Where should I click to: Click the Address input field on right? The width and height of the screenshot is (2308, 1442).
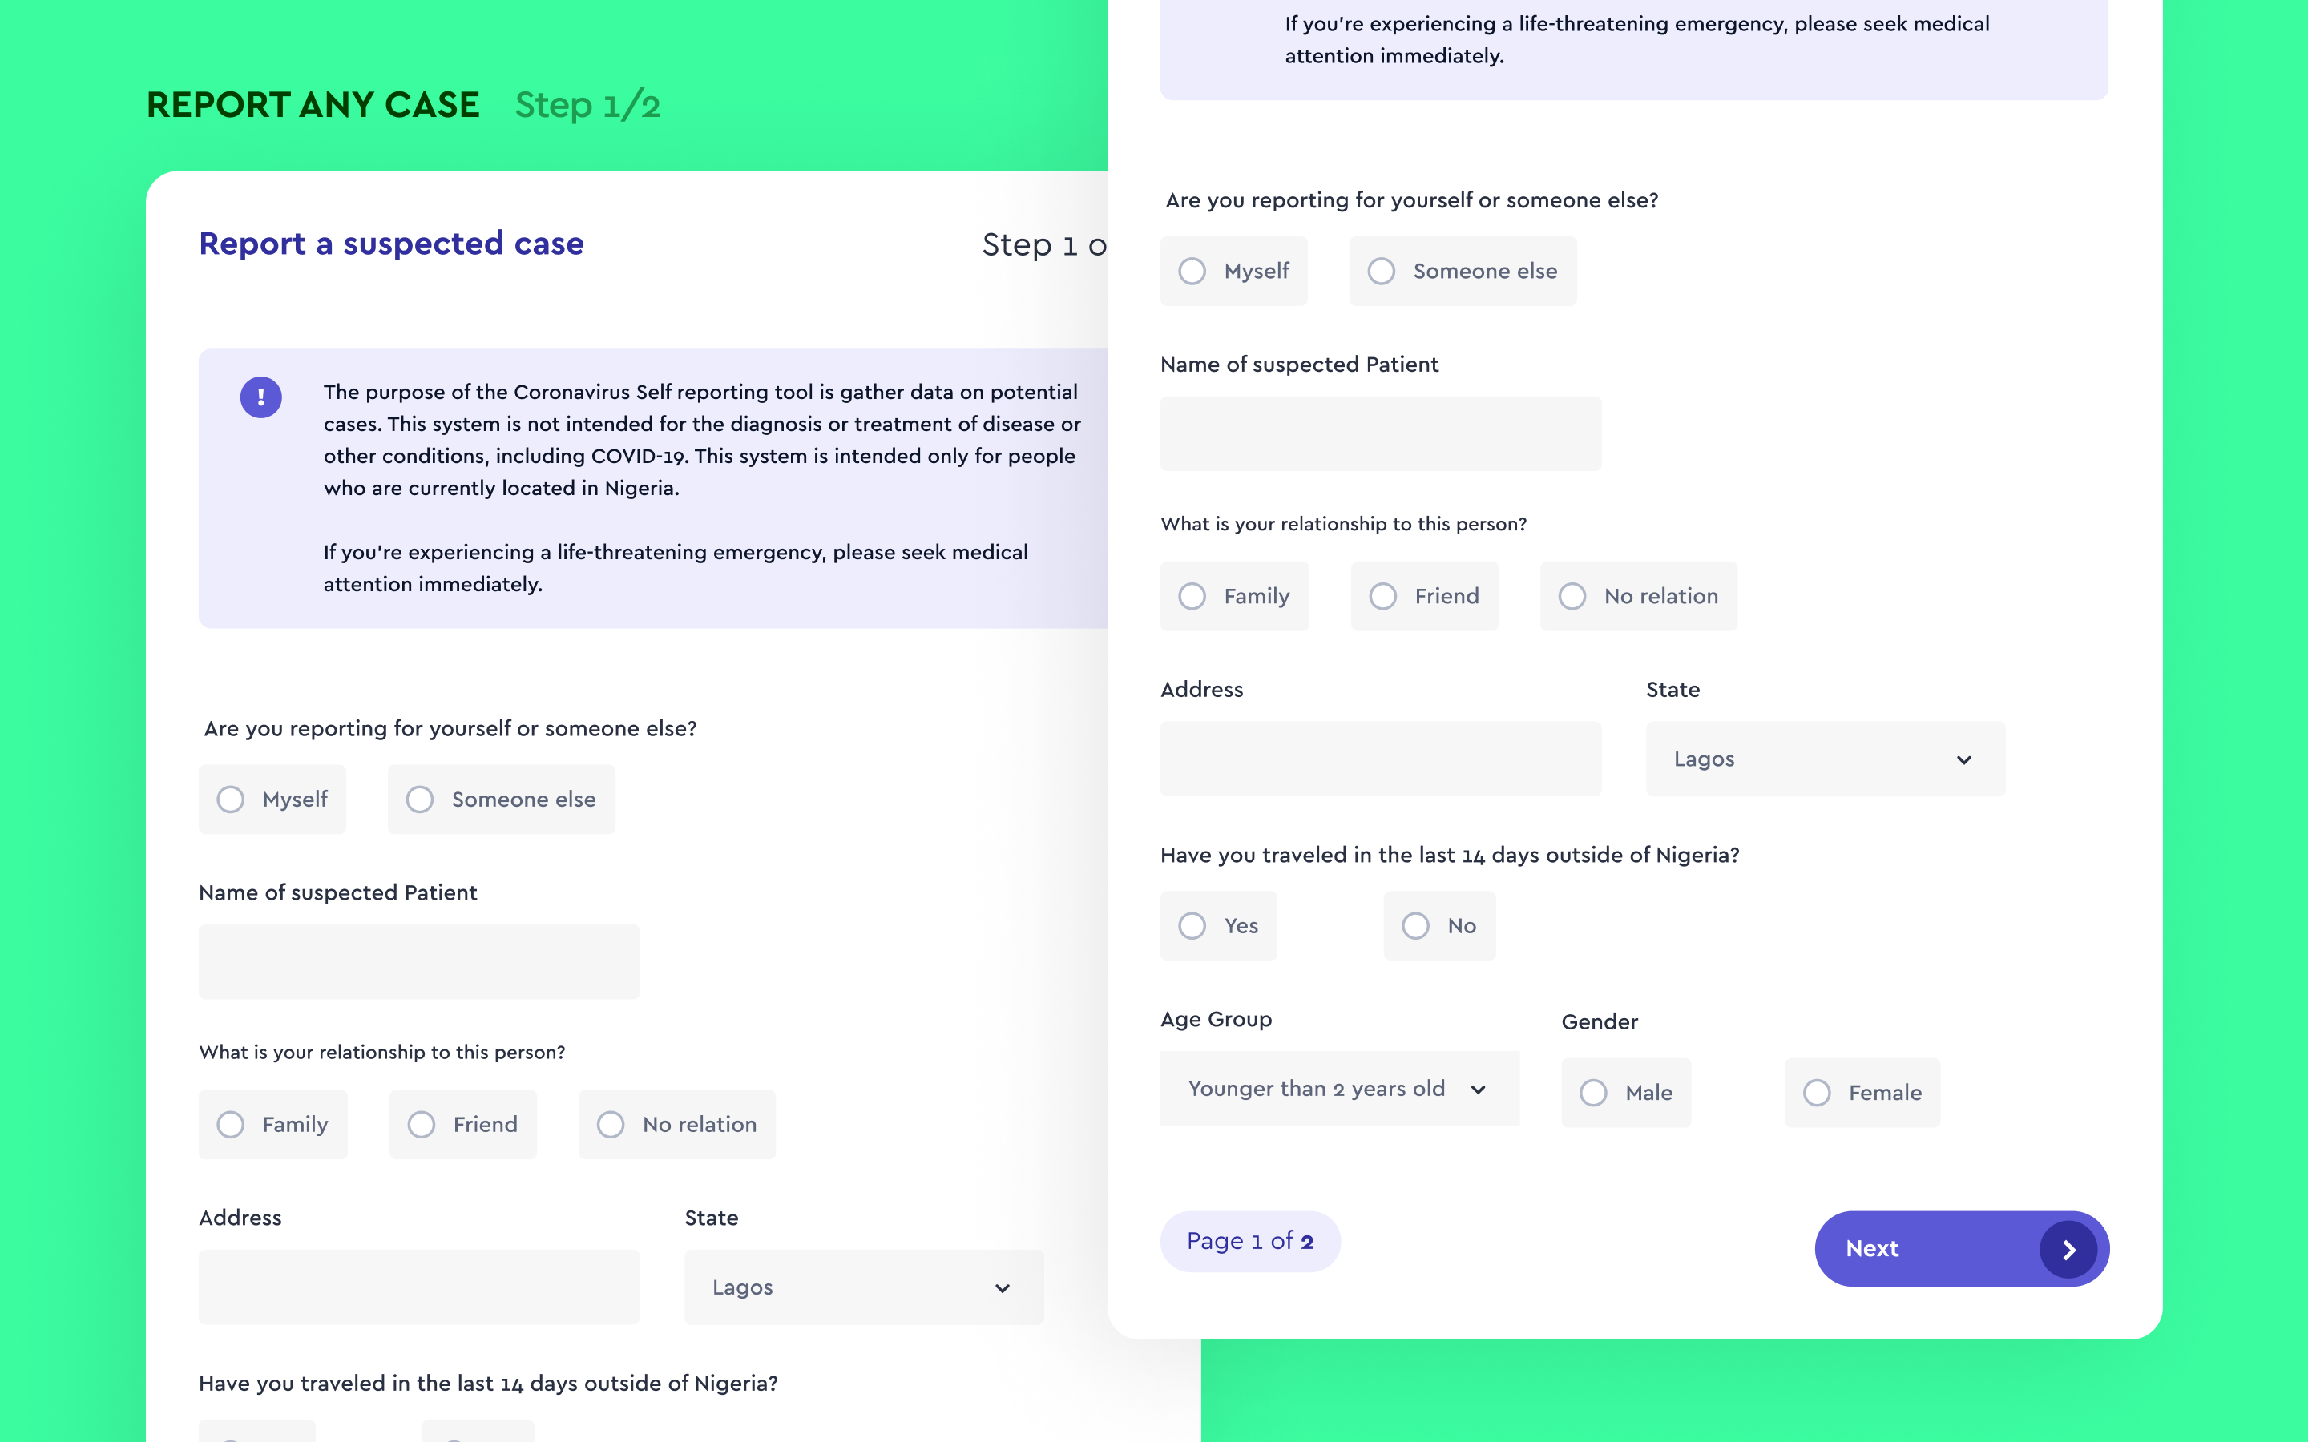[x=1380, y=759]
